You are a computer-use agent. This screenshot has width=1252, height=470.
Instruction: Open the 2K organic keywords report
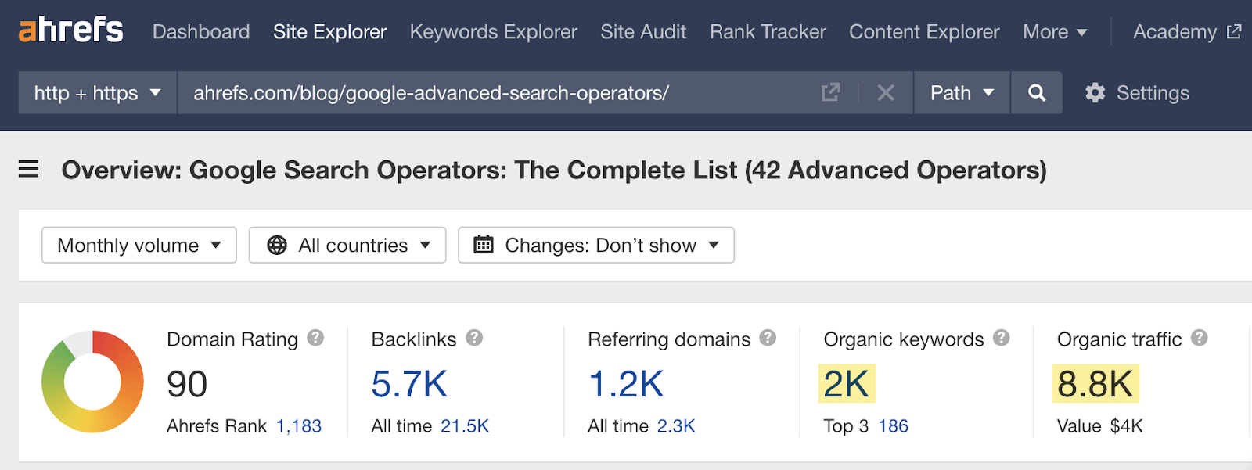click(847, 384)
